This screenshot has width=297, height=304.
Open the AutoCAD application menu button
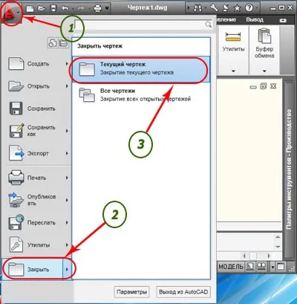(x=11, y=13)
